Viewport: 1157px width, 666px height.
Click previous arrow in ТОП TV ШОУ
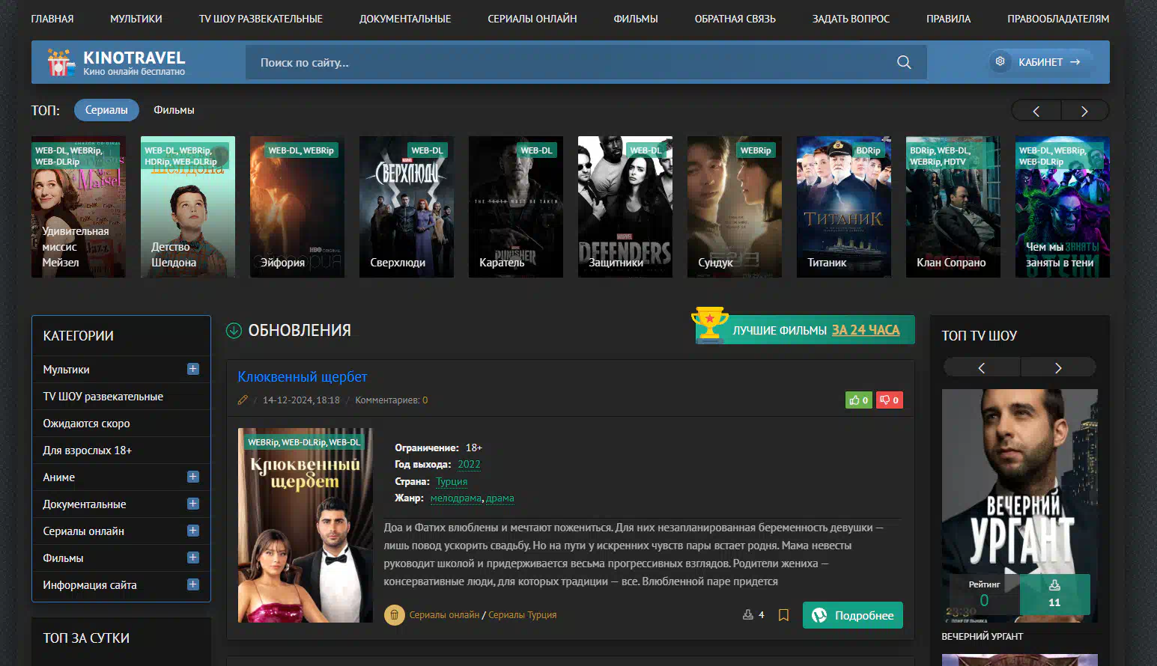[981, 367]
